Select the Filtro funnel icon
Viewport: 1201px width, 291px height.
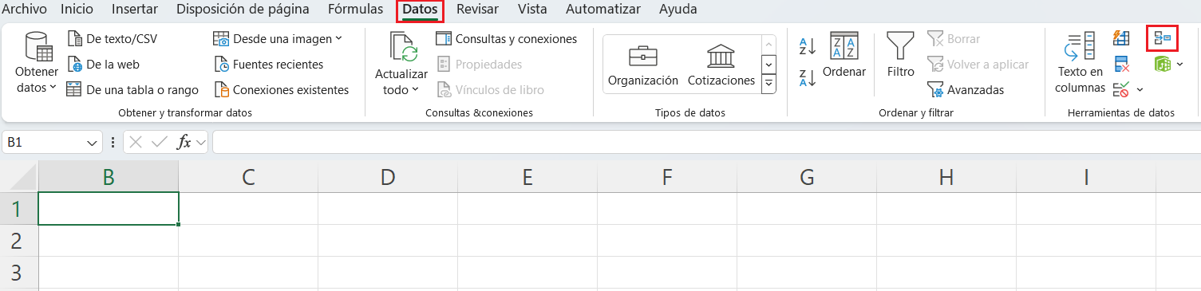(900, 46)
